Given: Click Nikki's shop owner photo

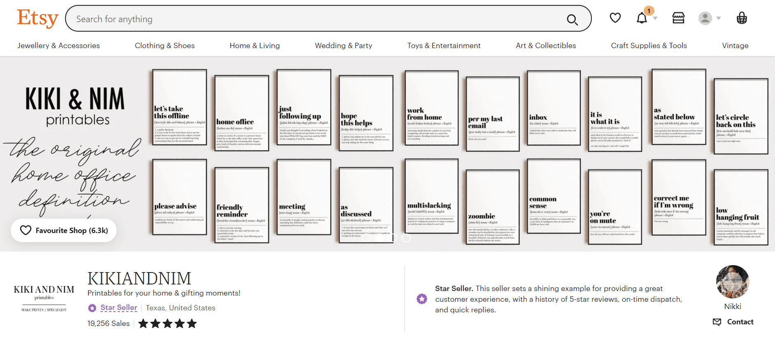Looking at the screenshot, I should (x=733, y=282).
